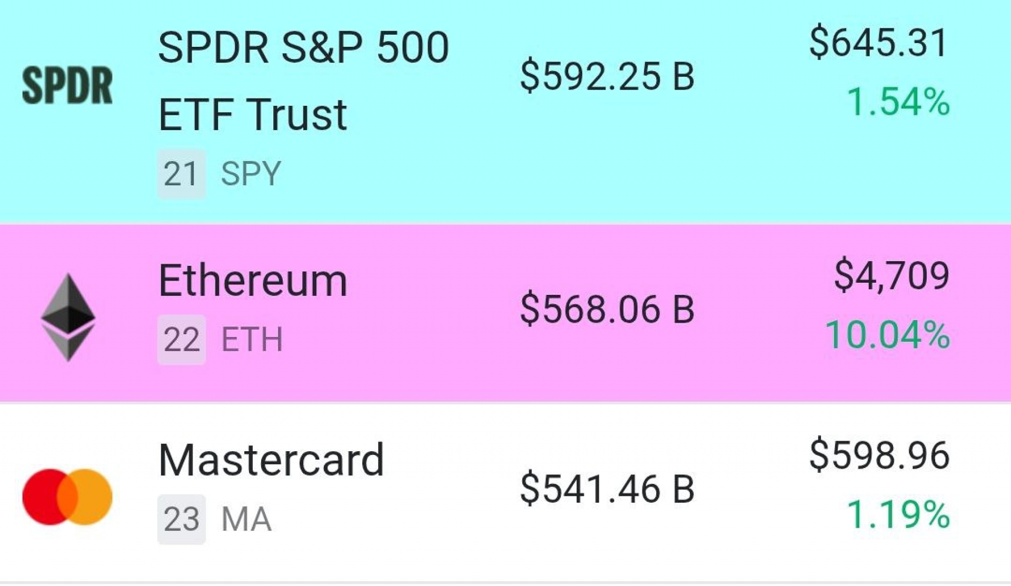Click rank badge 22
1011x586 pixels.
181,340
